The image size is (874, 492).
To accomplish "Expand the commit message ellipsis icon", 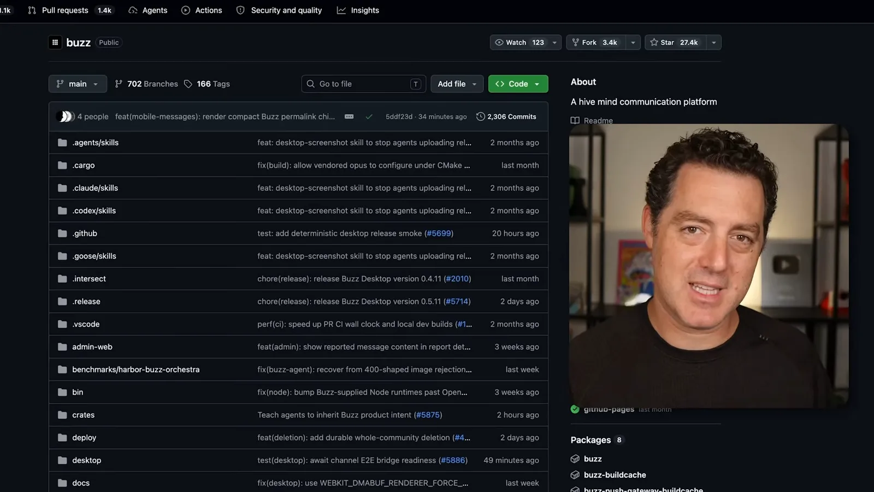I will point(349,116).
